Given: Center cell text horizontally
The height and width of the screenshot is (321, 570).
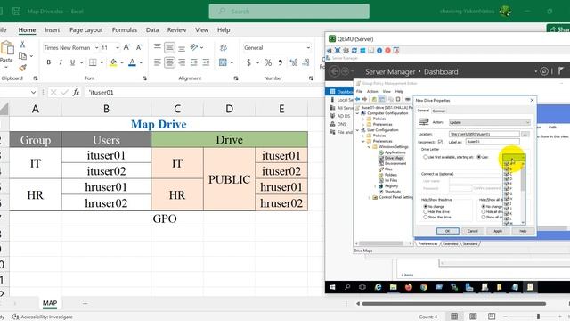Looking at the screenshot, I should coord(169,62).
